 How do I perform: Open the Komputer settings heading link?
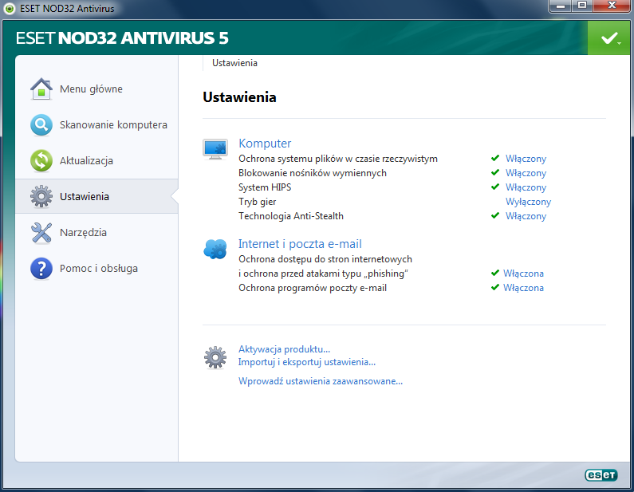265,143
